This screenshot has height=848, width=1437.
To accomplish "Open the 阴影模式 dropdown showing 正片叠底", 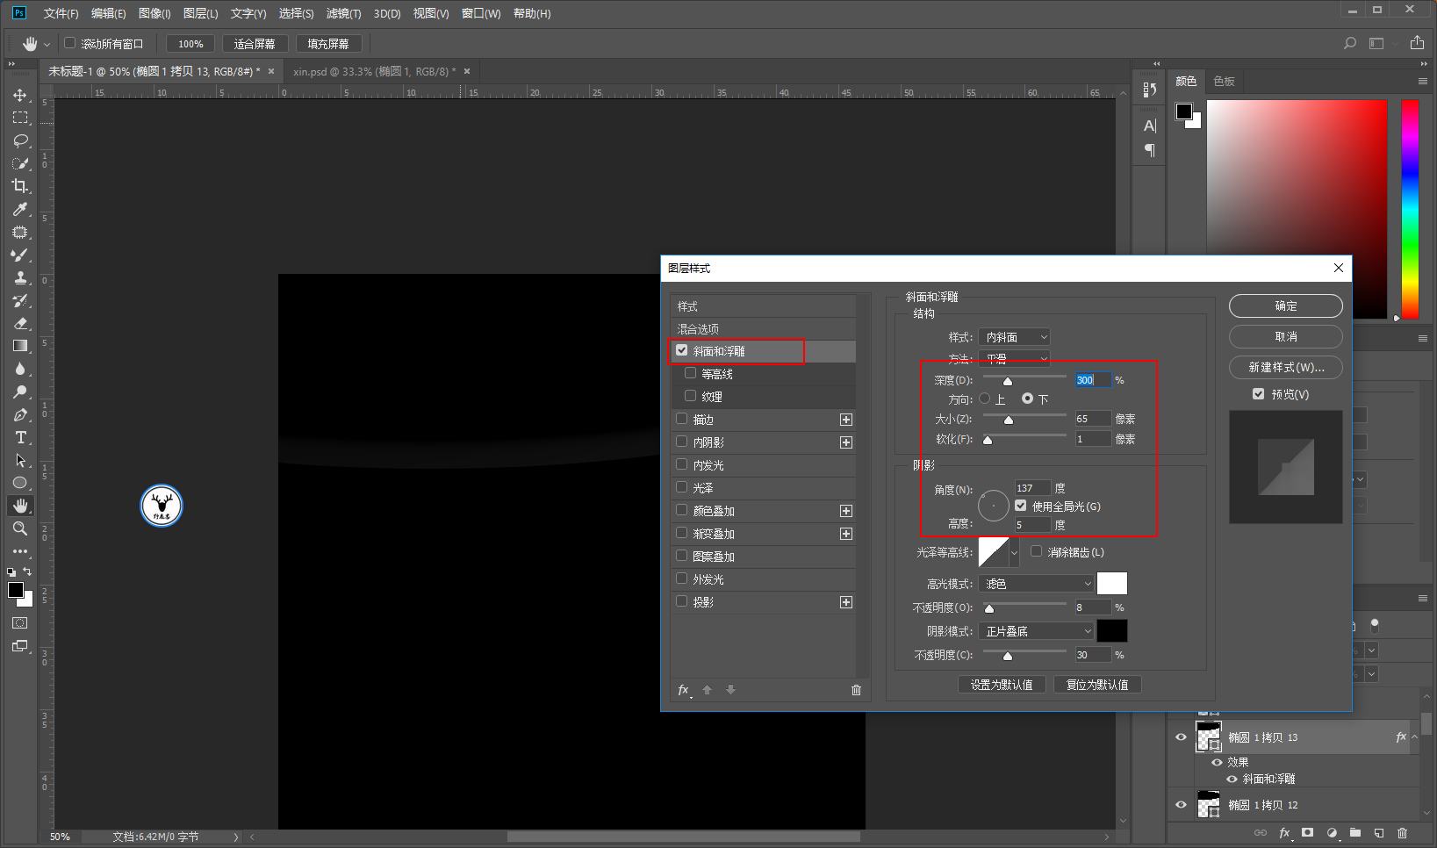I will click(x=1036, y=631).
